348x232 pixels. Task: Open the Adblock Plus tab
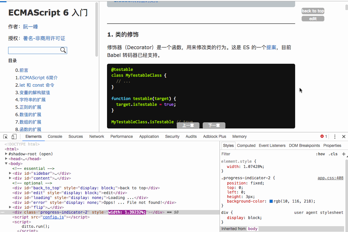click(215, 137)
